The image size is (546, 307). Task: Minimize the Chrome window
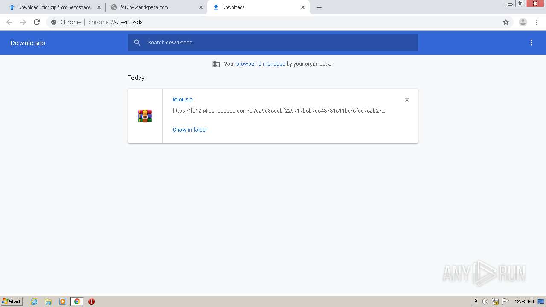(x=510, y=4)
